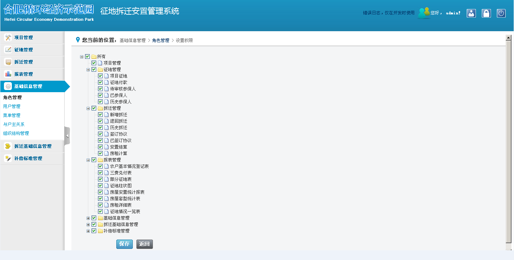Select the 历史参保人 tree item text
The image size is (514, 260).
pyautogui.click(x=121, y=102)
